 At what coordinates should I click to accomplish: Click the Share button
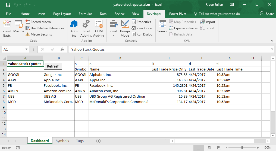267,14
